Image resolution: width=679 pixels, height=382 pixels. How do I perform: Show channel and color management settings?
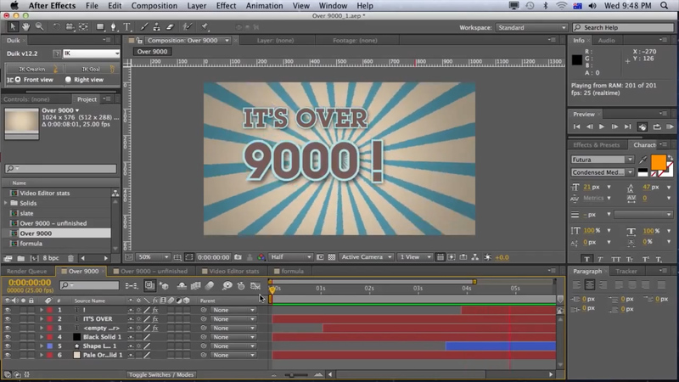tap(261, 257)
